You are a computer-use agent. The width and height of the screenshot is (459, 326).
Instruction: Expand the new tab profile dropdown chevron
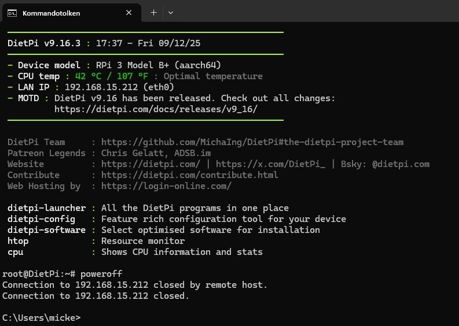pos(171,13)
